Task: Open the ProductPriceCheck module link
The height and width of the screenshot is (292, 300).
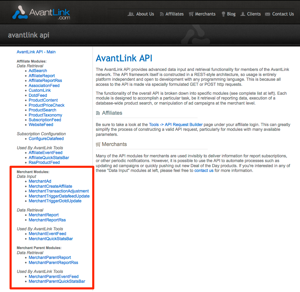Action: pyautogui.click(x=47, y=105)
